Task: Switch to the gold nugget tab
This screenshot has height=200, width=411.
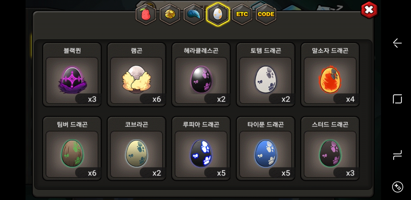Action: tap(170, 14)
